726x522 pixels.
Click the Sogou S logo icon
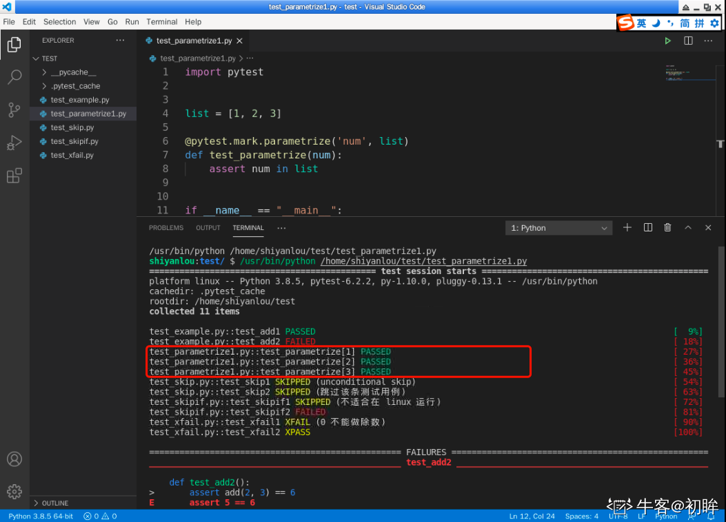pos(626,22)
